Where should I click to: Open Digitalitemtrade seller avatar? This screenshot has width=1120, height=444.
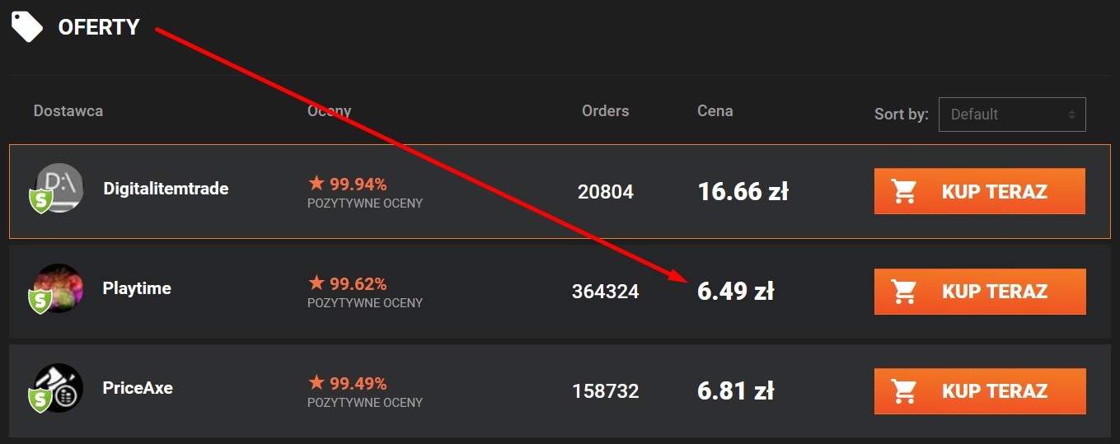[59, 188]
